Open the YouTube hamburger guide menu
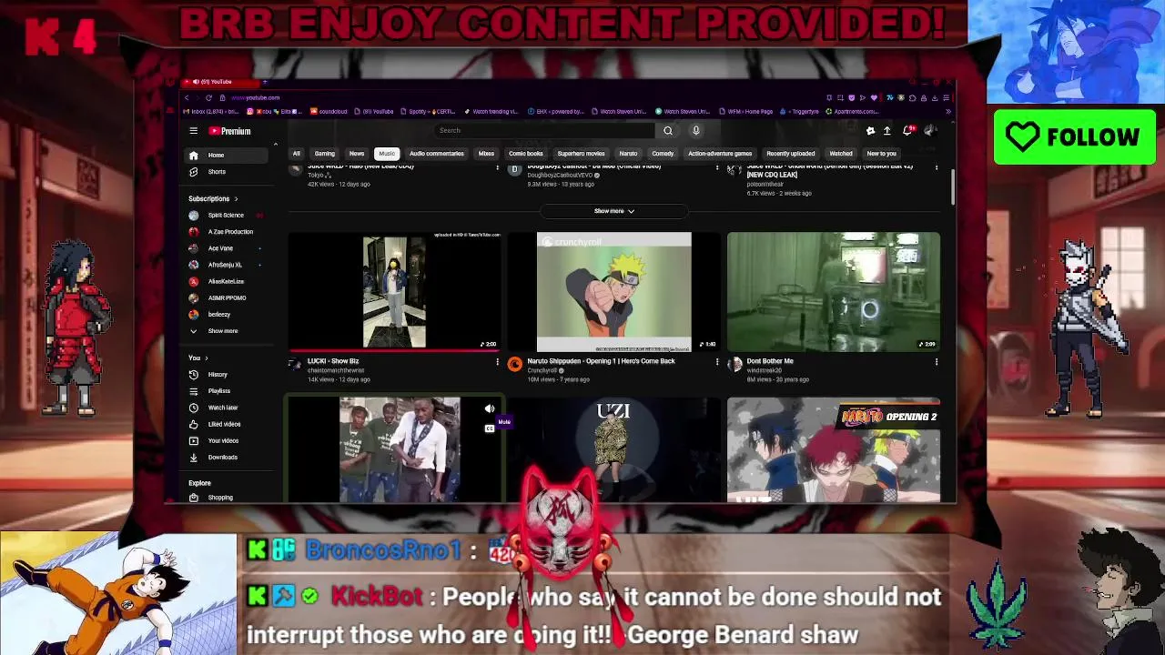 point(193,131)
